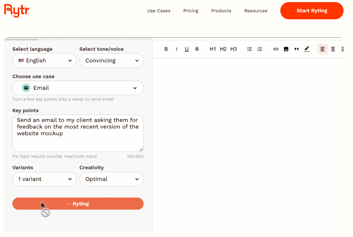Open the Creativity dropdown showing Optimal
Image resolution: width=353 pixels, height=237 pixels.
[112, 179]
